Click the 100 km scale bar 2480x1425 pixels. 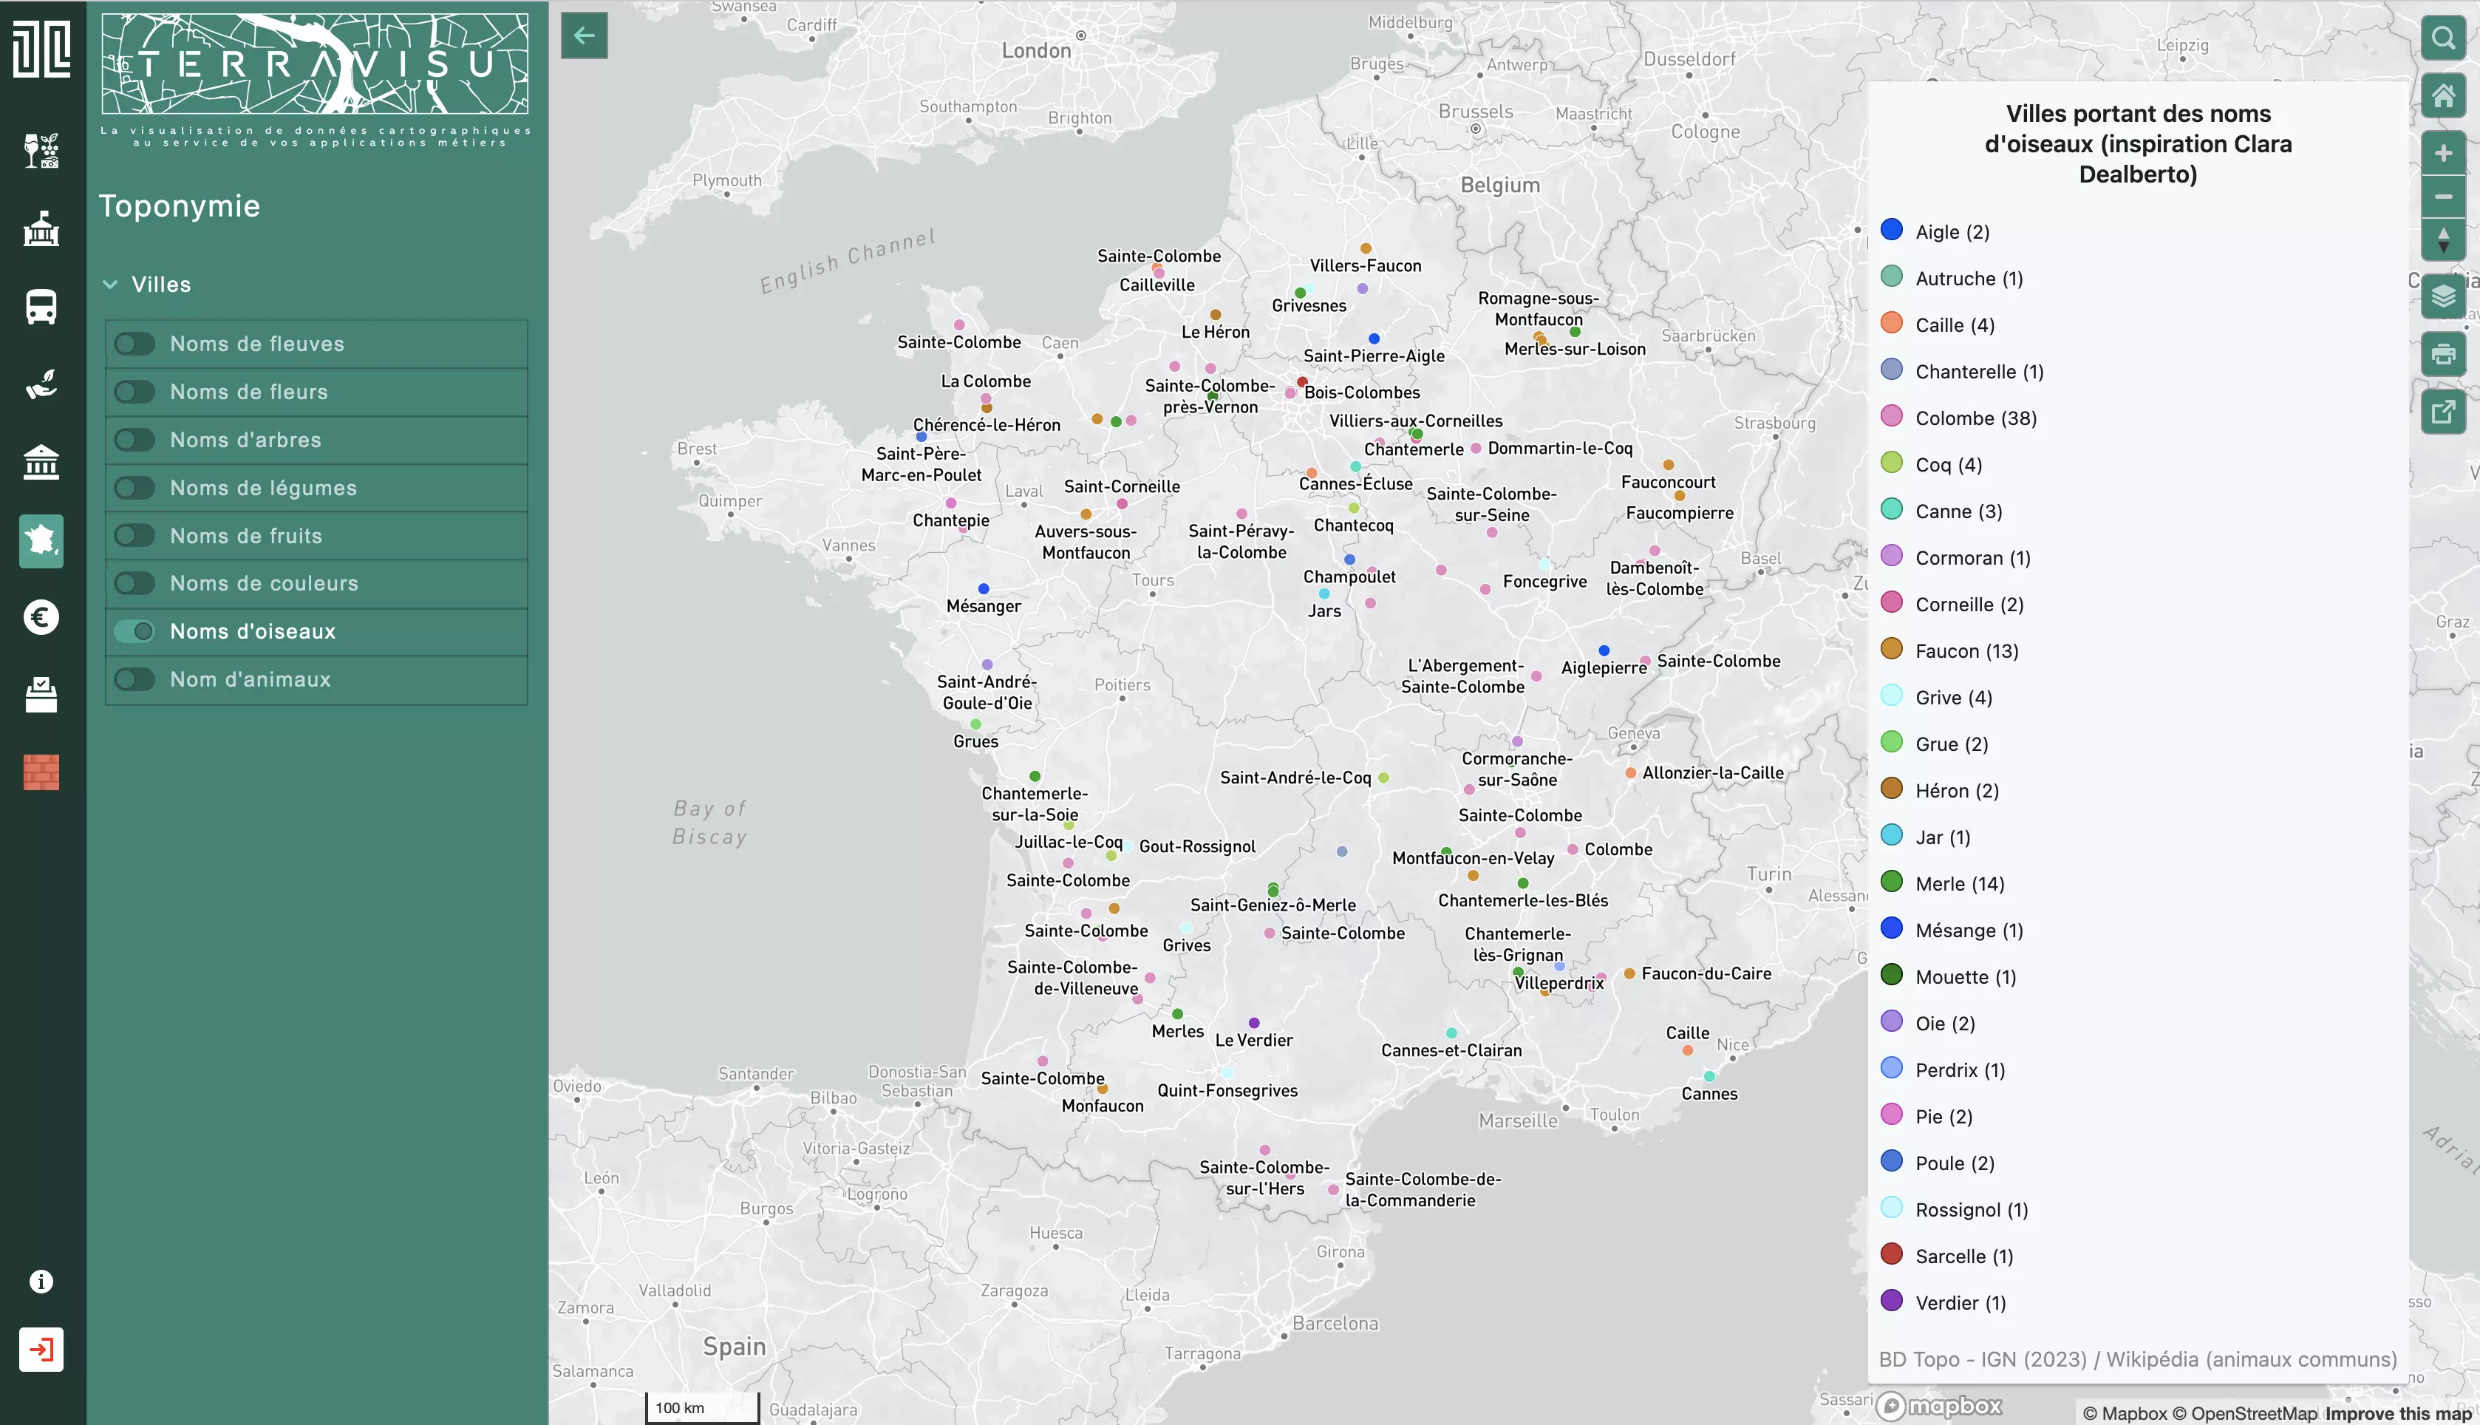703,1407
